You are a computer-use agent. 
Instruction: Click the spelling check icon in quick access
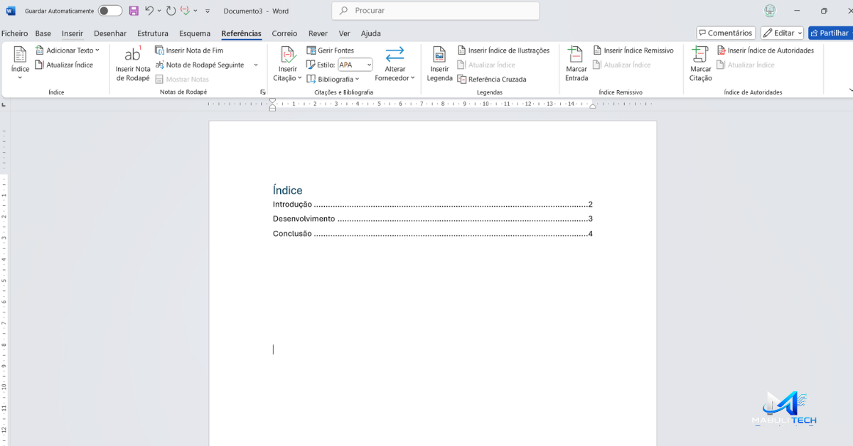pyautogui.click(x=186, y=11)
